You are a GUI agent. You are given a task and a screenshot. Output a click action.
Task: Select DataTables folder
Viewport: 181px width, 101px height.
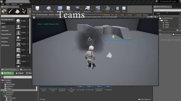pyautogui.click(x=11, y=84)
